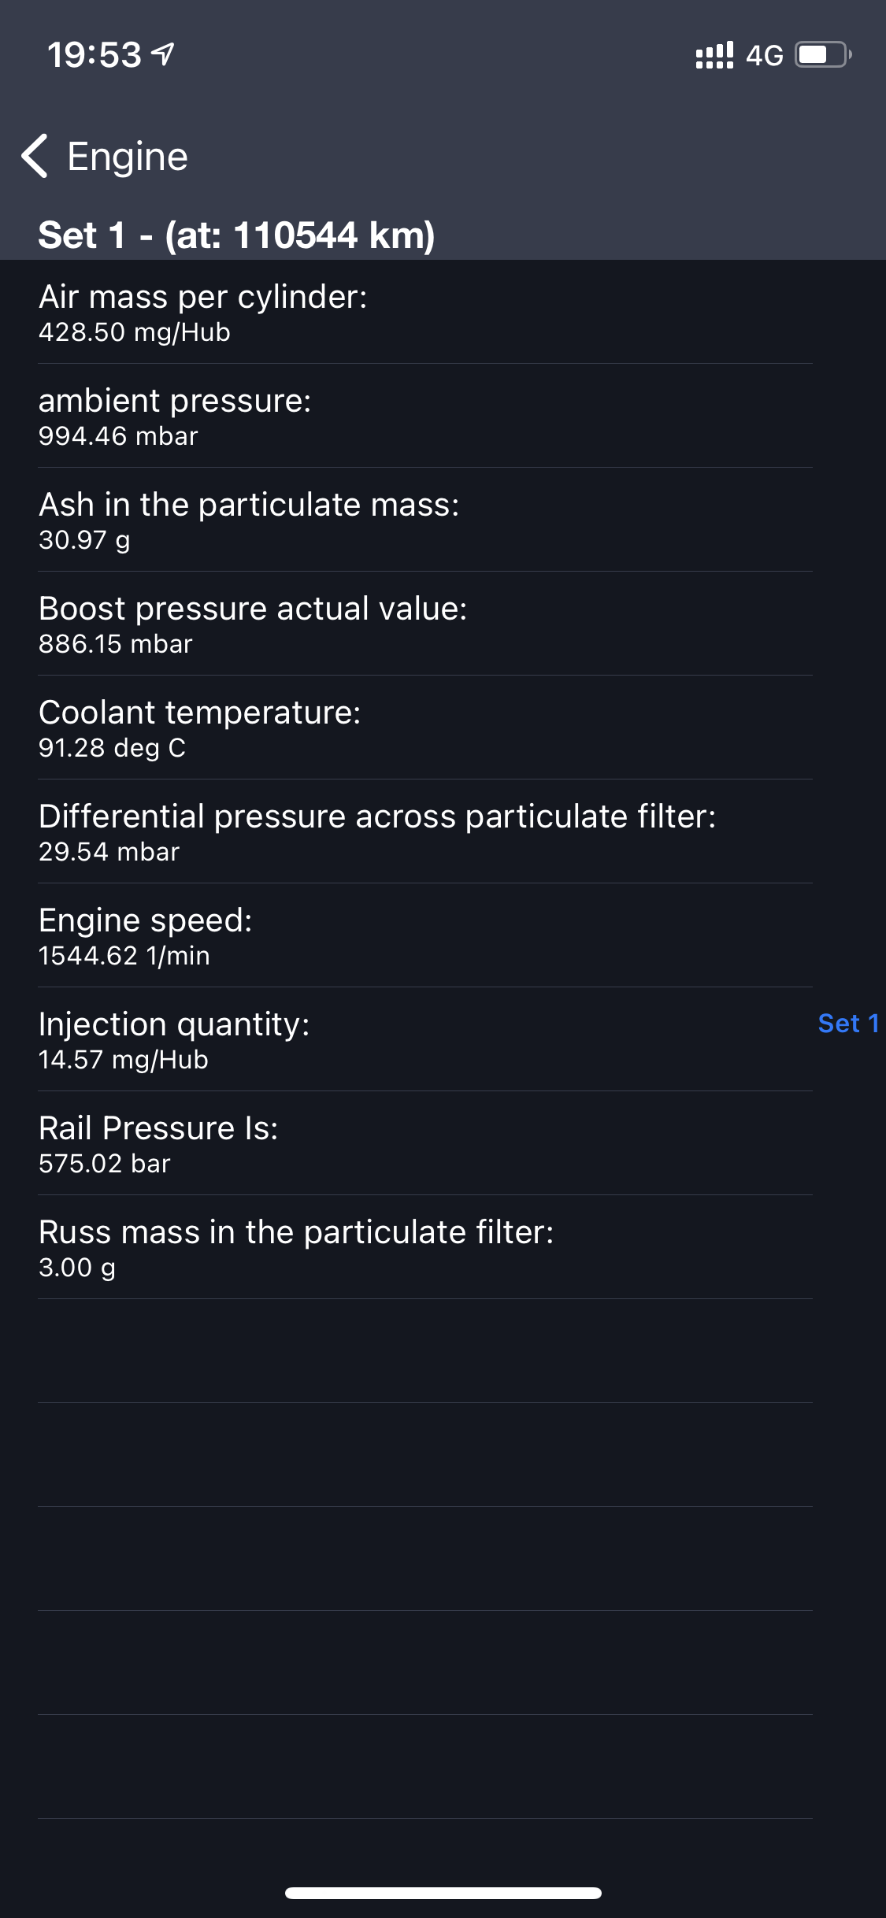886x1918 pixels.
Task: Tap the battery icon in status bar
Action: point(822,55)
